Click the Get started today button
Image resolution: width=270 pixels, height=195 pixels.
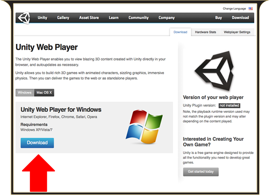point(201,172)
